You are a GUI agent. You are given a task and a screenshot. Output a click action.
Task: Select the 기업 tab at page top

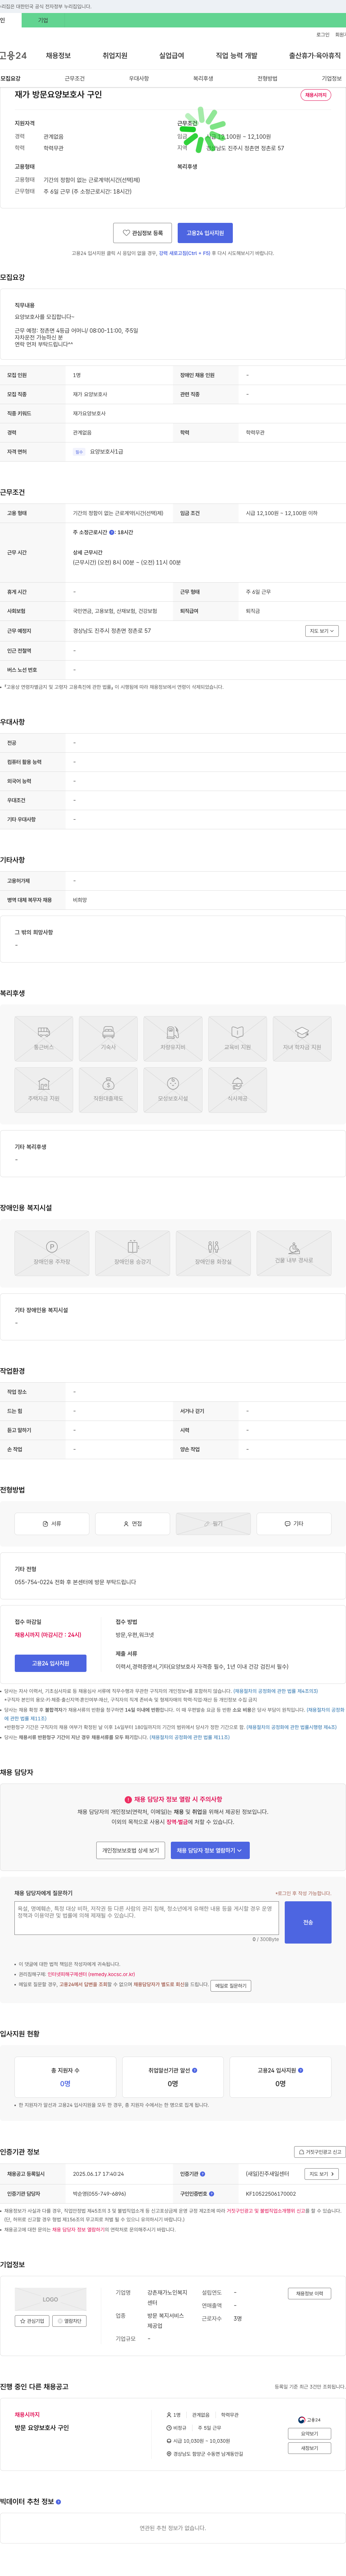(x=43, y=20)
